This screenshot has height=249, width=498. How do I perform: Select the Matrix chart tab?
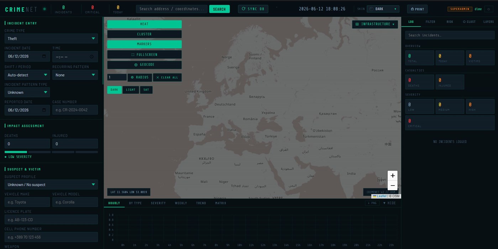point(221,203)
